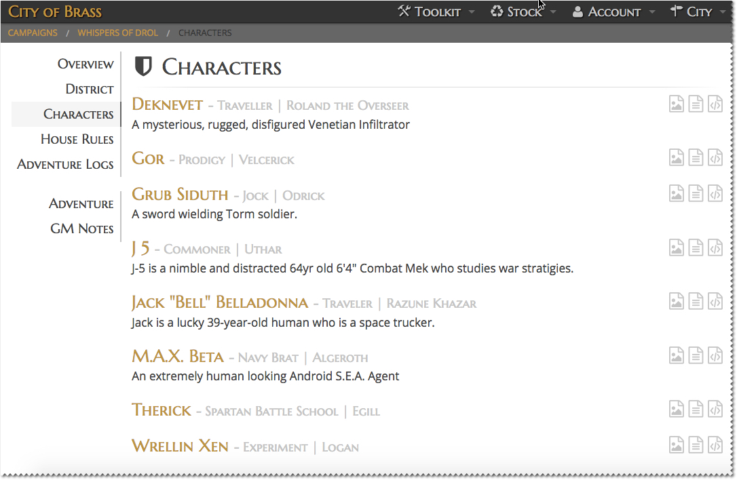Screen dimensions: 737x480
Task: Click the image file icon for J 5
Action: click(x=676, y=247)
